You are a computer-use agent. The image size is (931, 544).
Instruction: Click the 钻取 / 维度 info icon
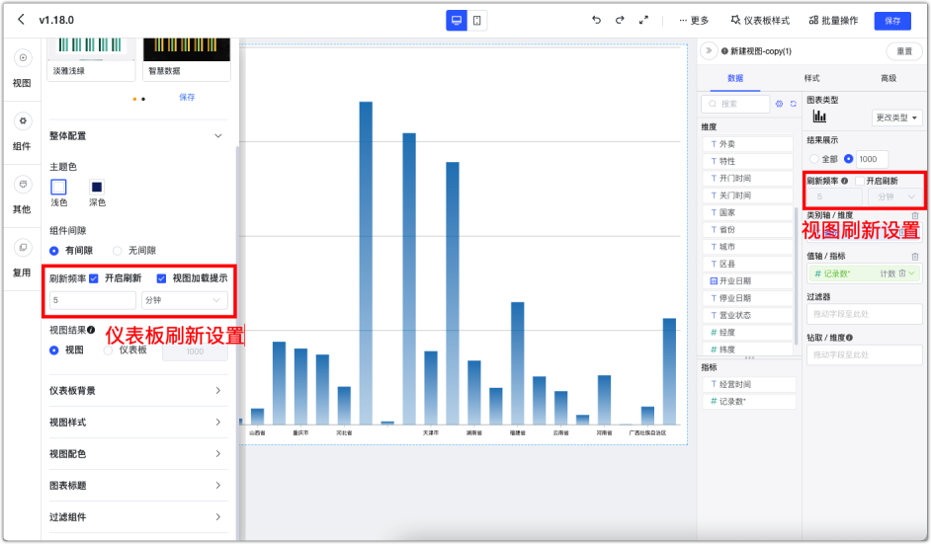(x=849, y=338)
